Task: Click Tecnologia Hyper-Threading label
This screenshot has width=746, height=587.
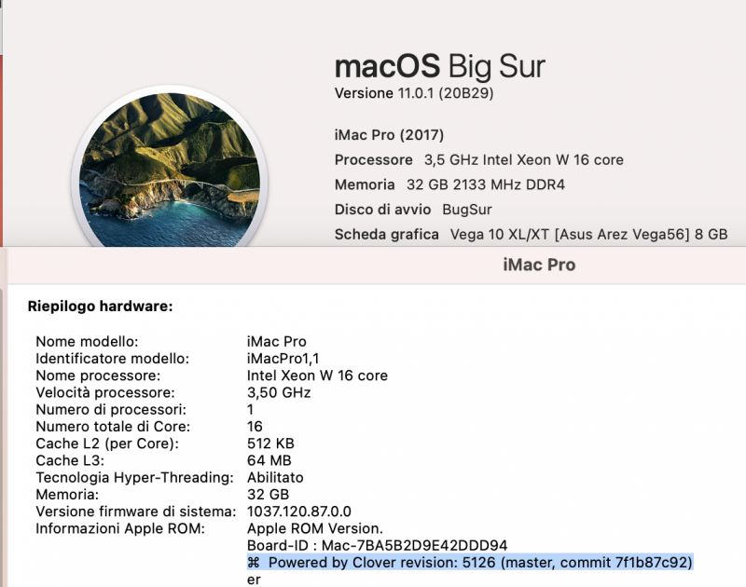Action: 134,477
